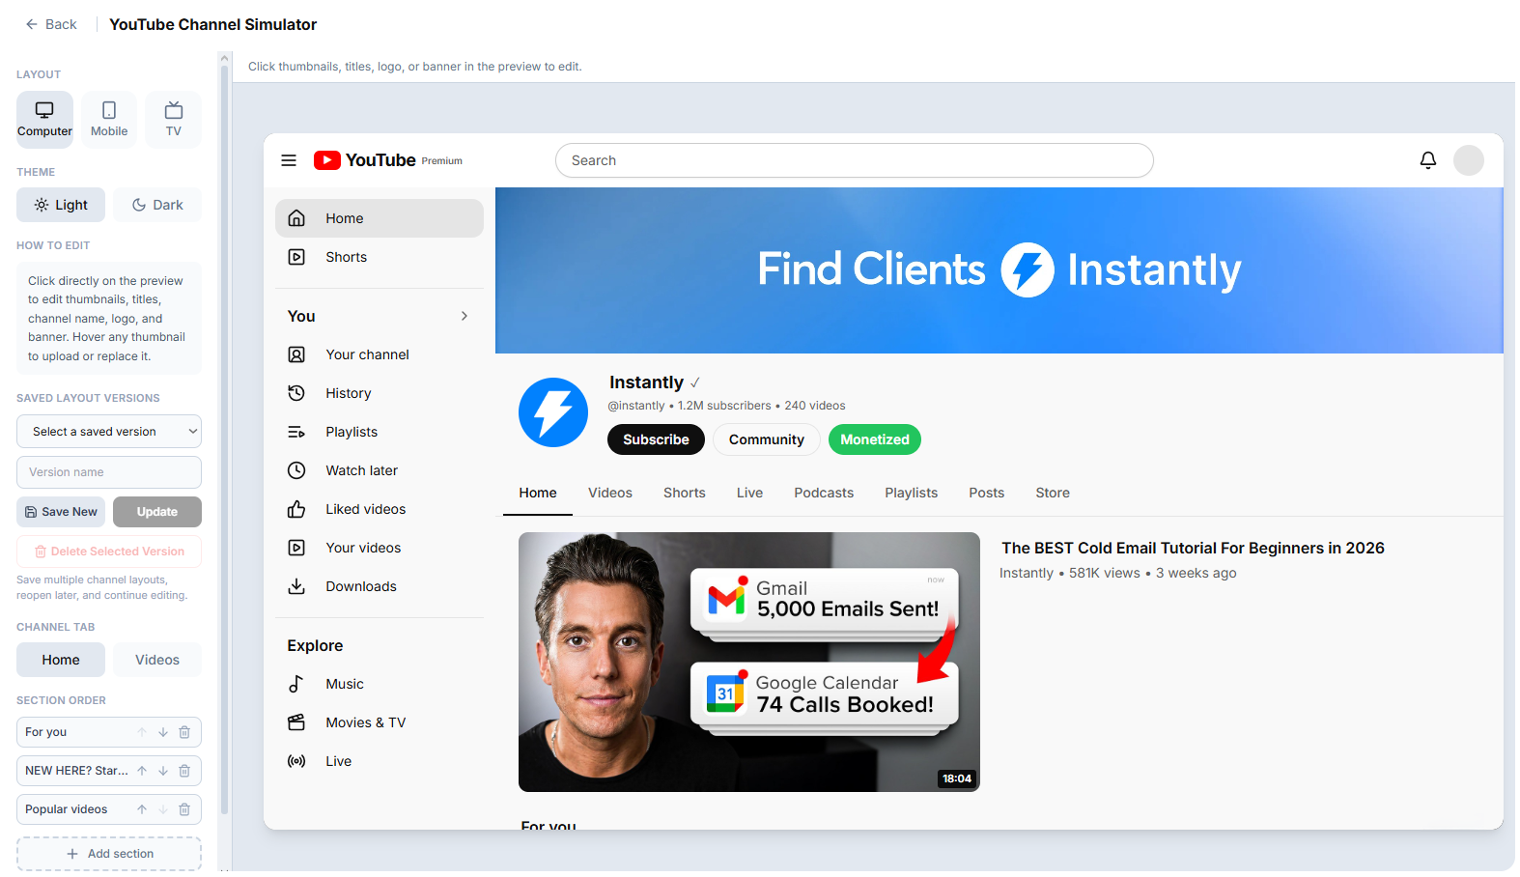
Task: Open the Videos channel tab in preview
Action: coord(610,493)
